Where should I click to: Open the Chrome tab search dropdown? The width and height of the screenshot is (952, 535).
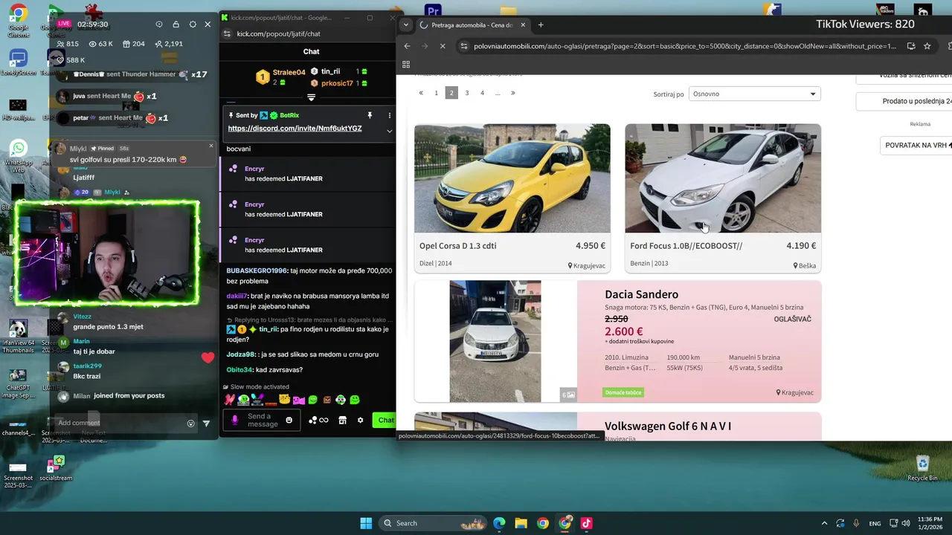[x=405, y=25]
